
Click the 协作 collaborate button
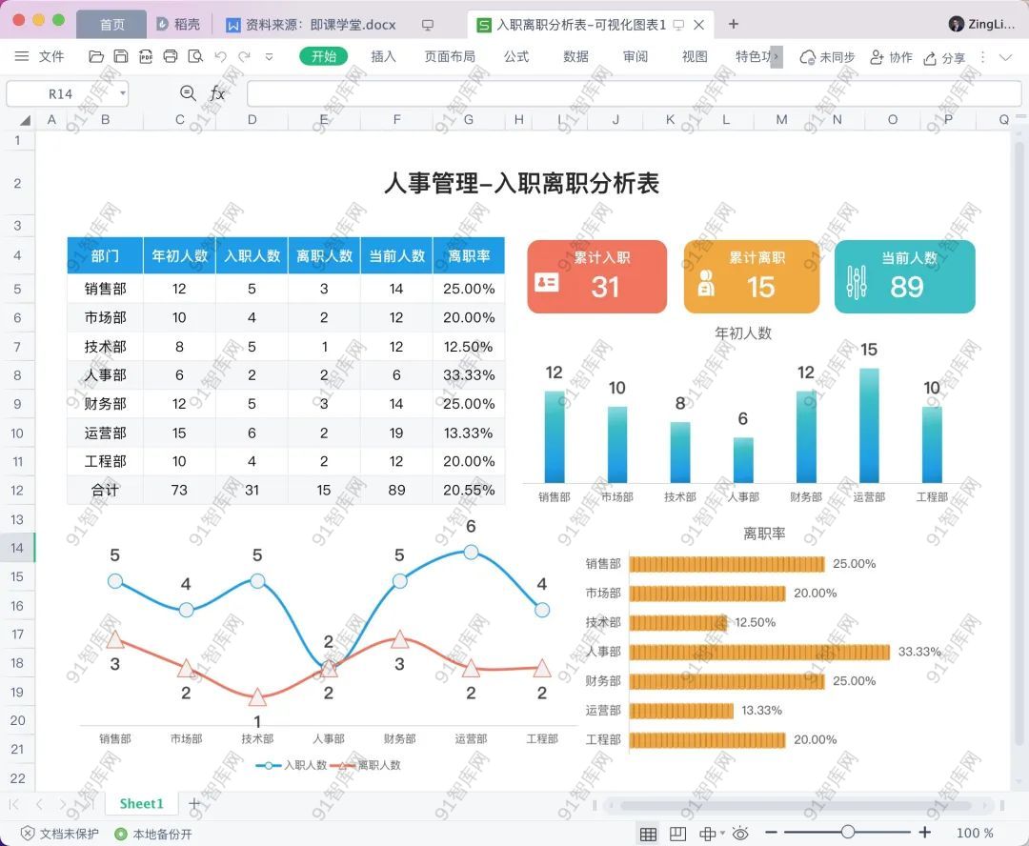891,57
